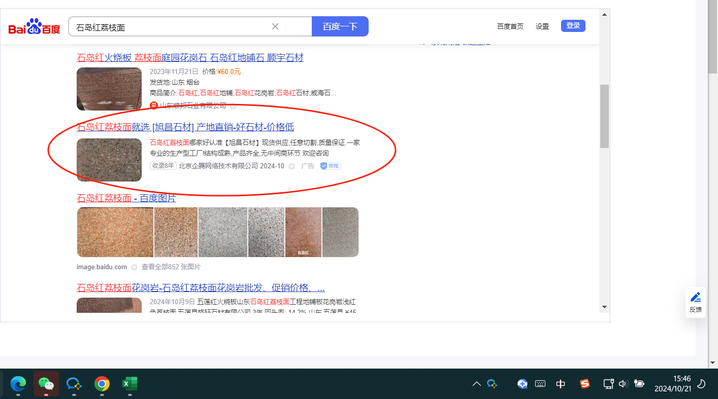This screenshot has width=718, height=399.
Task: Click the 保障 shield badge
Action: [x=331, y=166]
